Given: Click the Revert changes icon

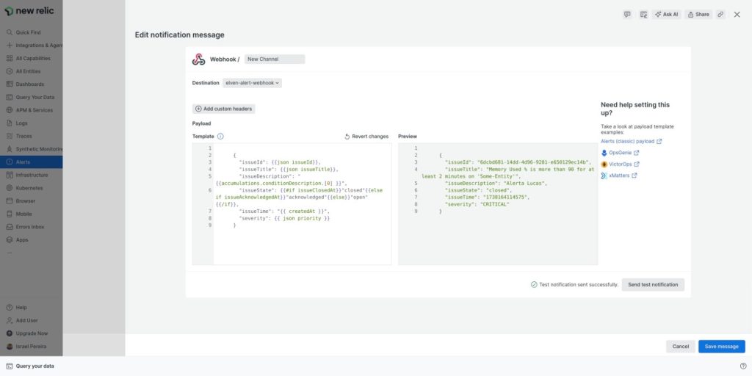Looking at the screenshot, I should (x=347, y=137).
